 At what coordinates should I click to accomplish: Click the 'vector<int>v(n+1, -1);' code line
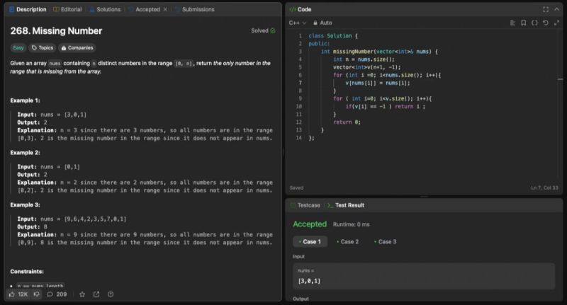366,67
